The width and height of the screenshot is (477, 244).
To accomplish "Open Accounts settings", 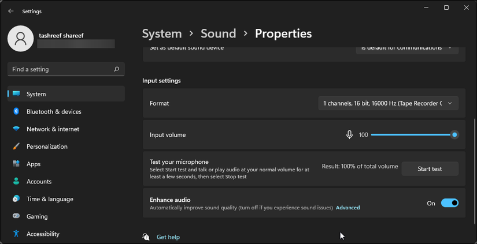I will [39, 181].
